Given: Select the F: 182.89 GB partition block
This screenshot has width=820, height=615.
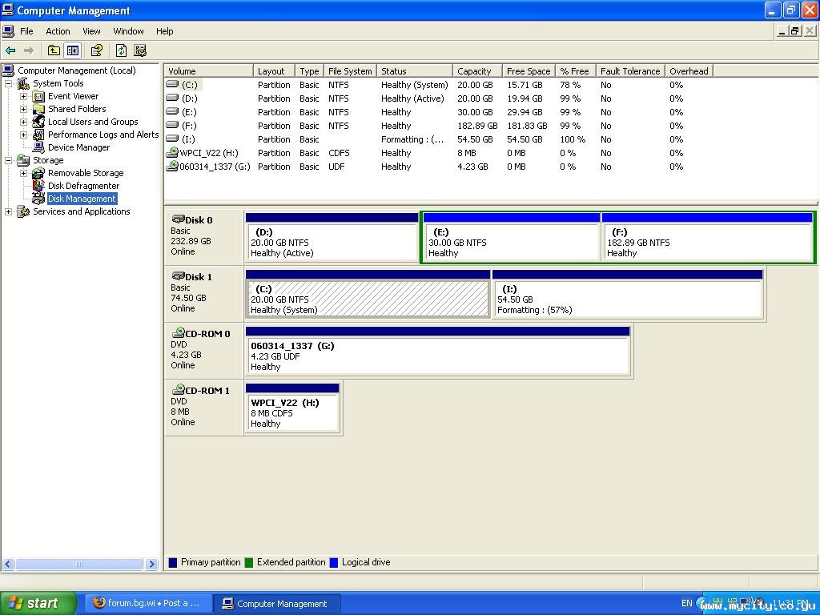Looking at the screenshot, I should coord(706,242).
